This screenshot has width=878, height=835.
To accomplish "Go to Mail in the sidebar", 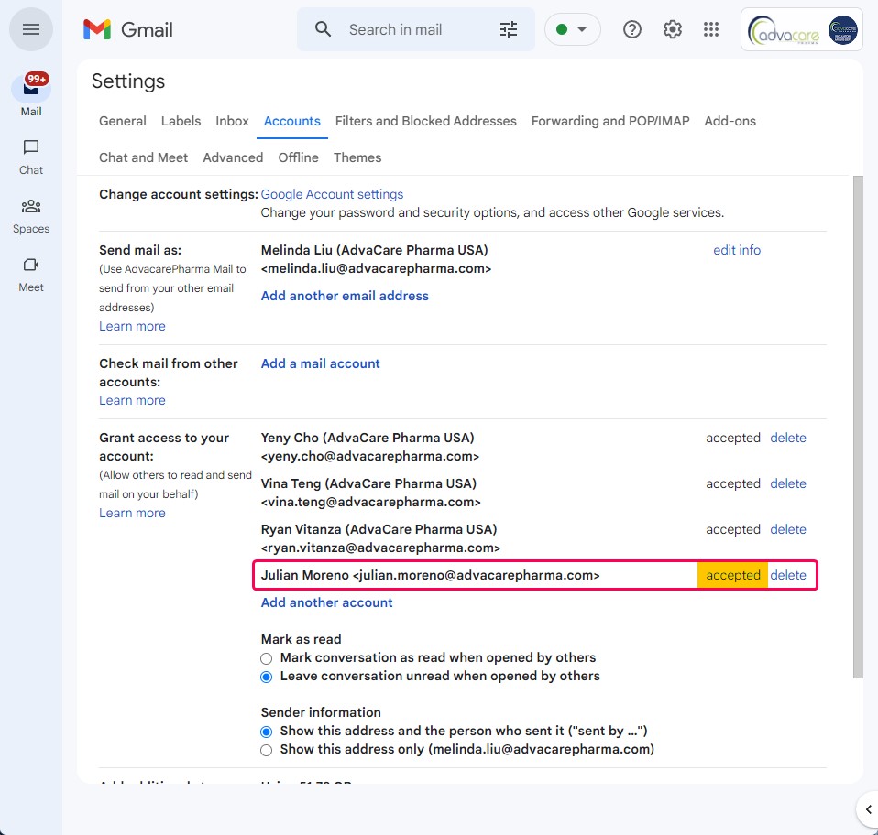I will (x=31, y=95).
